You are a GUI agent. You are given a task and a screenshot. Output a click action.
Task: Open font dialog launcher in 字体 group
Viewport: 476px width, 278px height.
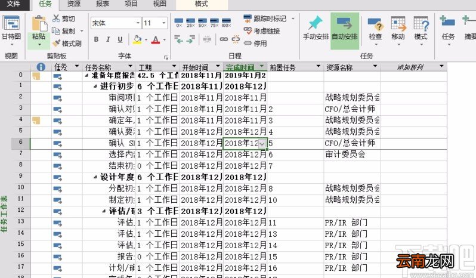point(166,57)
